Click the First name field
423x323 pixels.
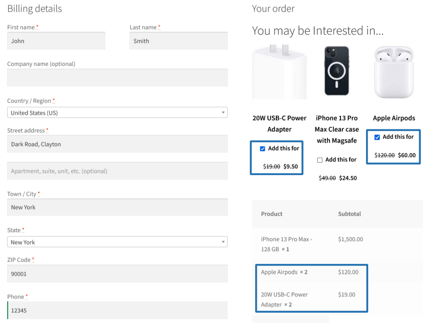click(x=56, y=41)
